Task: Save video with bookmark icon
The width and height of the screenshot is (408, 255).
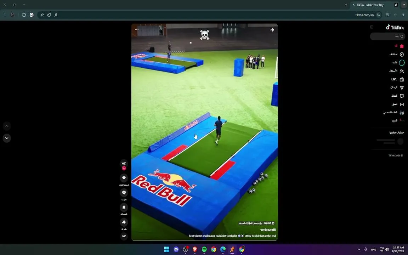Action: pyautogui.click(x=124, y=208)
